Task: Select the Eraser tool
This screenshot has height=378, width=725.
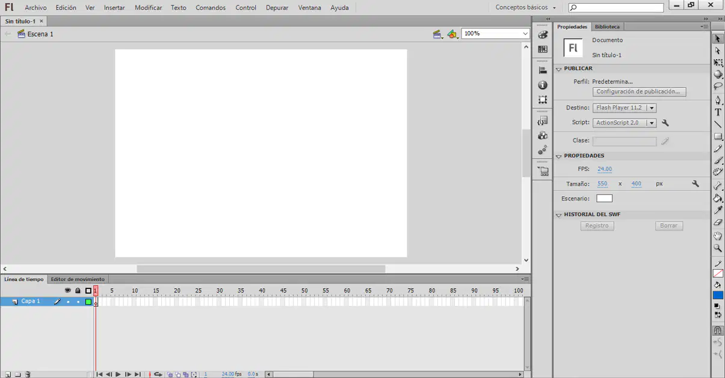Action: point(718,222)
